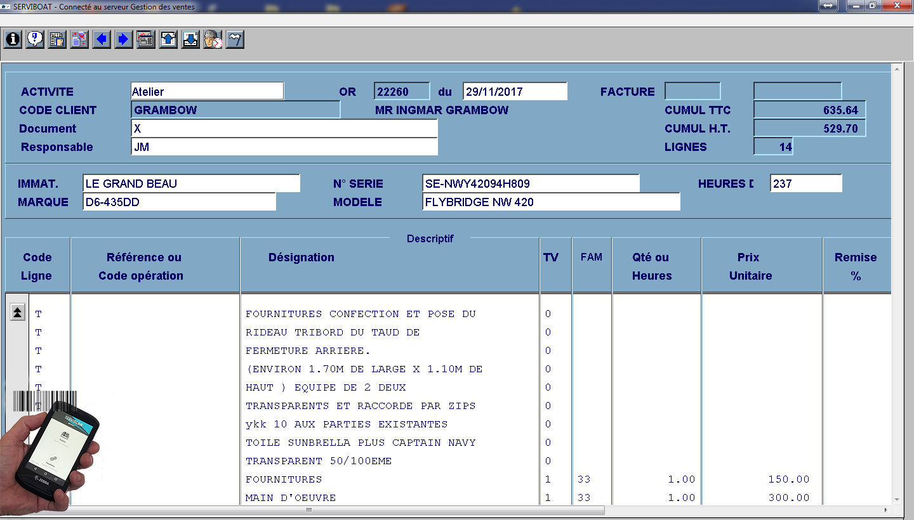Click the black information icon in toolbar

point(13,39)
